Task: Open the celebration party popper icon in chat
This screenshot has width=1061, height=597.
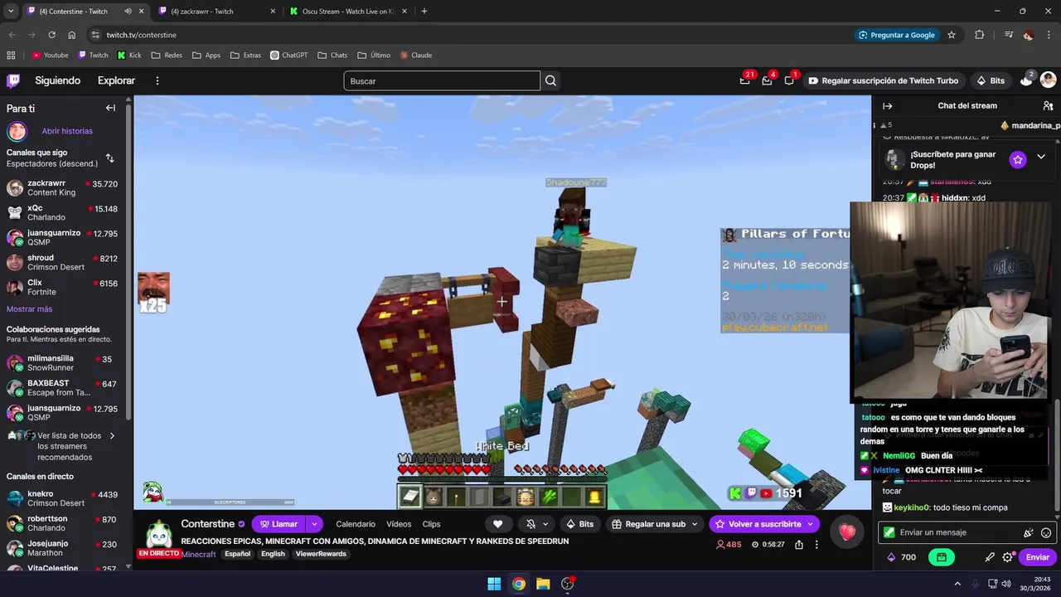Action: pos(1029,532)
